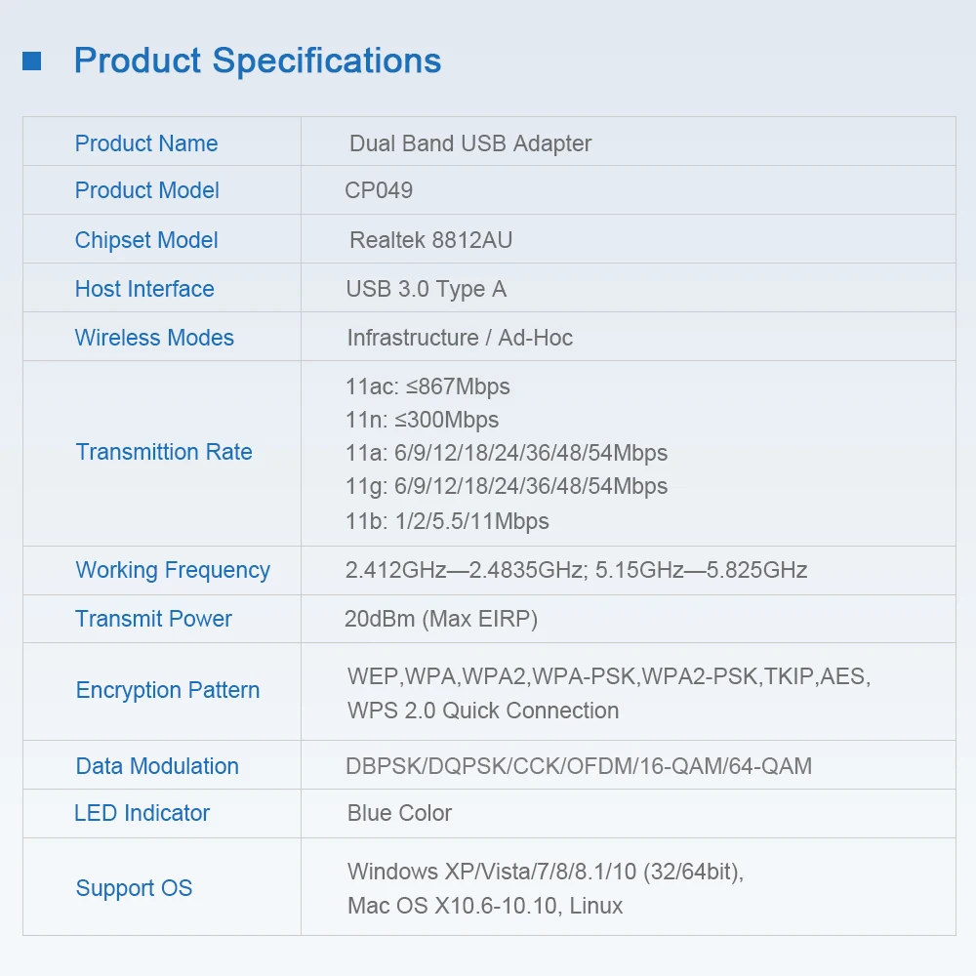The image size is (976, 976).
Task: Click the Chipset Model label
Action: point(146,240)
